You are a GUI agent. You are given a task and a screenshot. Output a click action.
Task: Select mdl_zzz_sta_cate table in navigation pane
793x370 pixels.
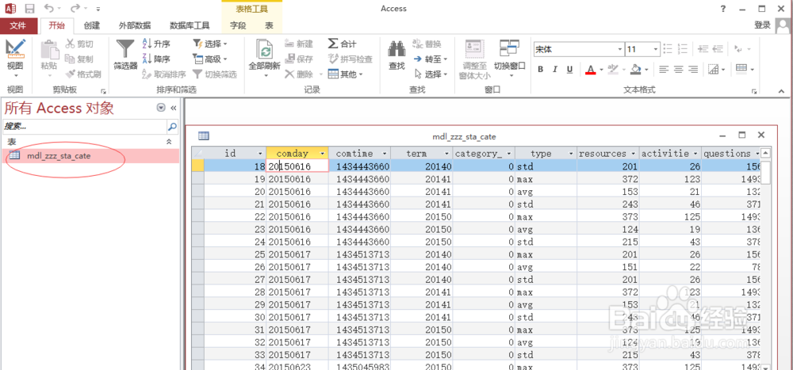coord(90,155)
